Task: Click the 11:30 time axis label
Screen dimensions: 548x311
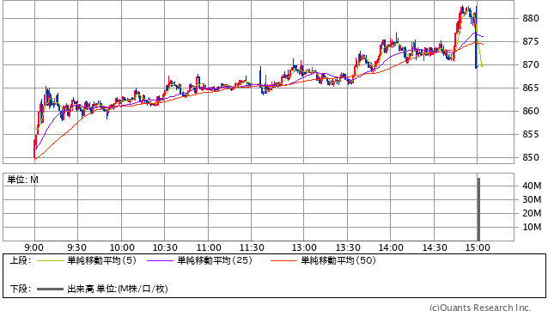Action: coord(252,247)
